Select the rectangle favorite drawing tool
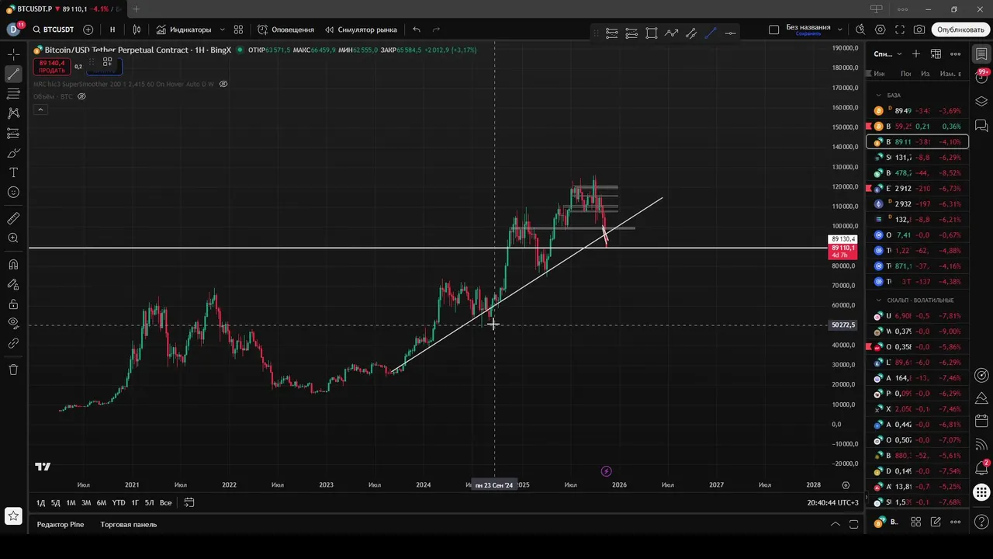Screen dimensions: 993x559 pyautogui.click(x=652, y=33)
